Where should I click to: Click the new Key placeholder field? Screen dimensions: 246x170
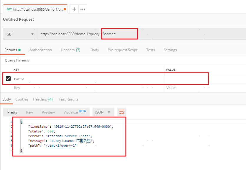coord(88,88)
